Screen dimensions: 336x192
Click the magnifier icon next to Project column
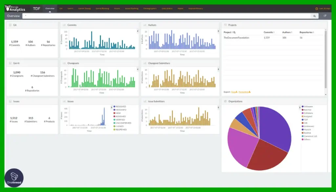234,32
